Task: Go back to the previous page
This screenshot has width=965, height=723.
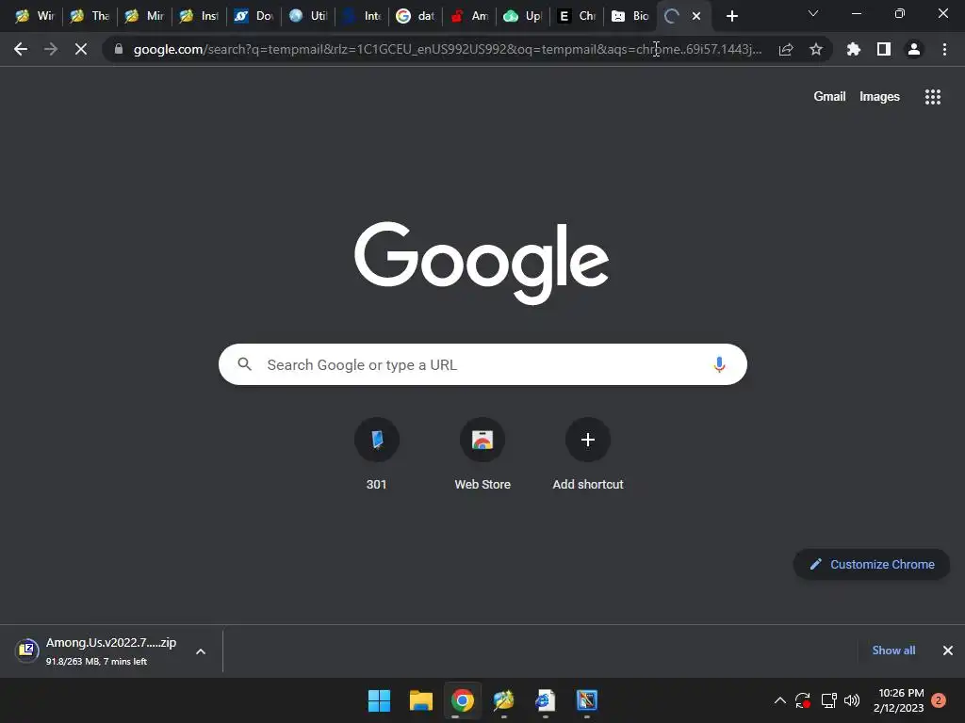Action: (x=21, y=49)
